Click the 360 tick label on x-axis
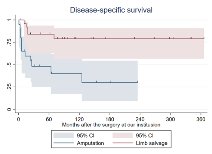The height and width of the screenshot is (154, 212). click(201, 119)
